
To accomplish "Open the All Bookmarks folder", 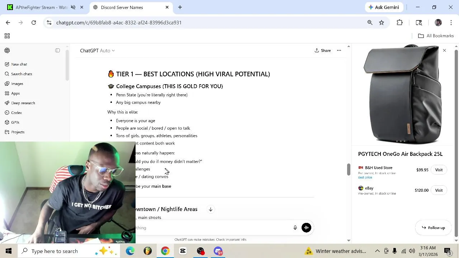I will (436, 36).
